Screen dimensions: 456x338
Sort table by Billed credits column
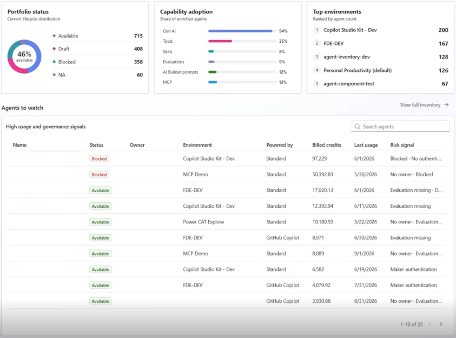click(x=327, y=145)
